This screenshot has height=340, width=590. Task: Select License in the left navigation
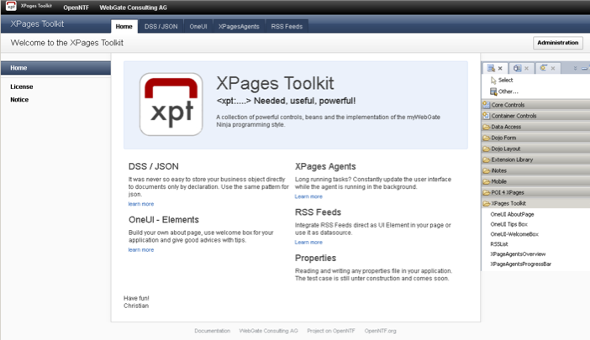point(22,86)
